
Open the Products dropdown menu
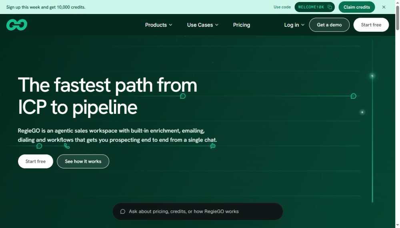(158, 25)
